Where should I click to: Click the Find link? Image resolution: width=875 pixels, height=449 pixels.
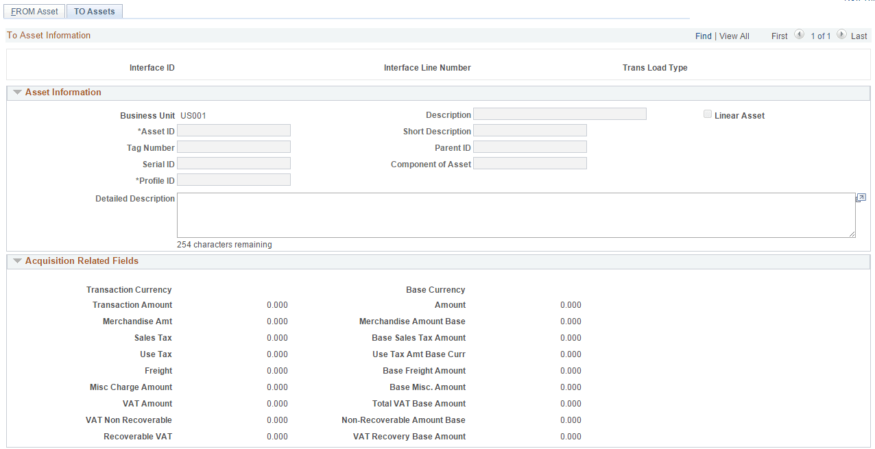point(703,36)
